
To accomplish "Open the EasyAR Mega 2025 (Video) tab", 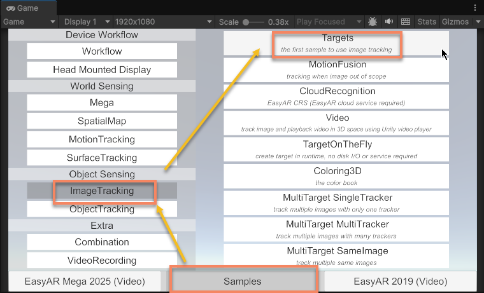I will pyautogui.click(x=84, y=281).
